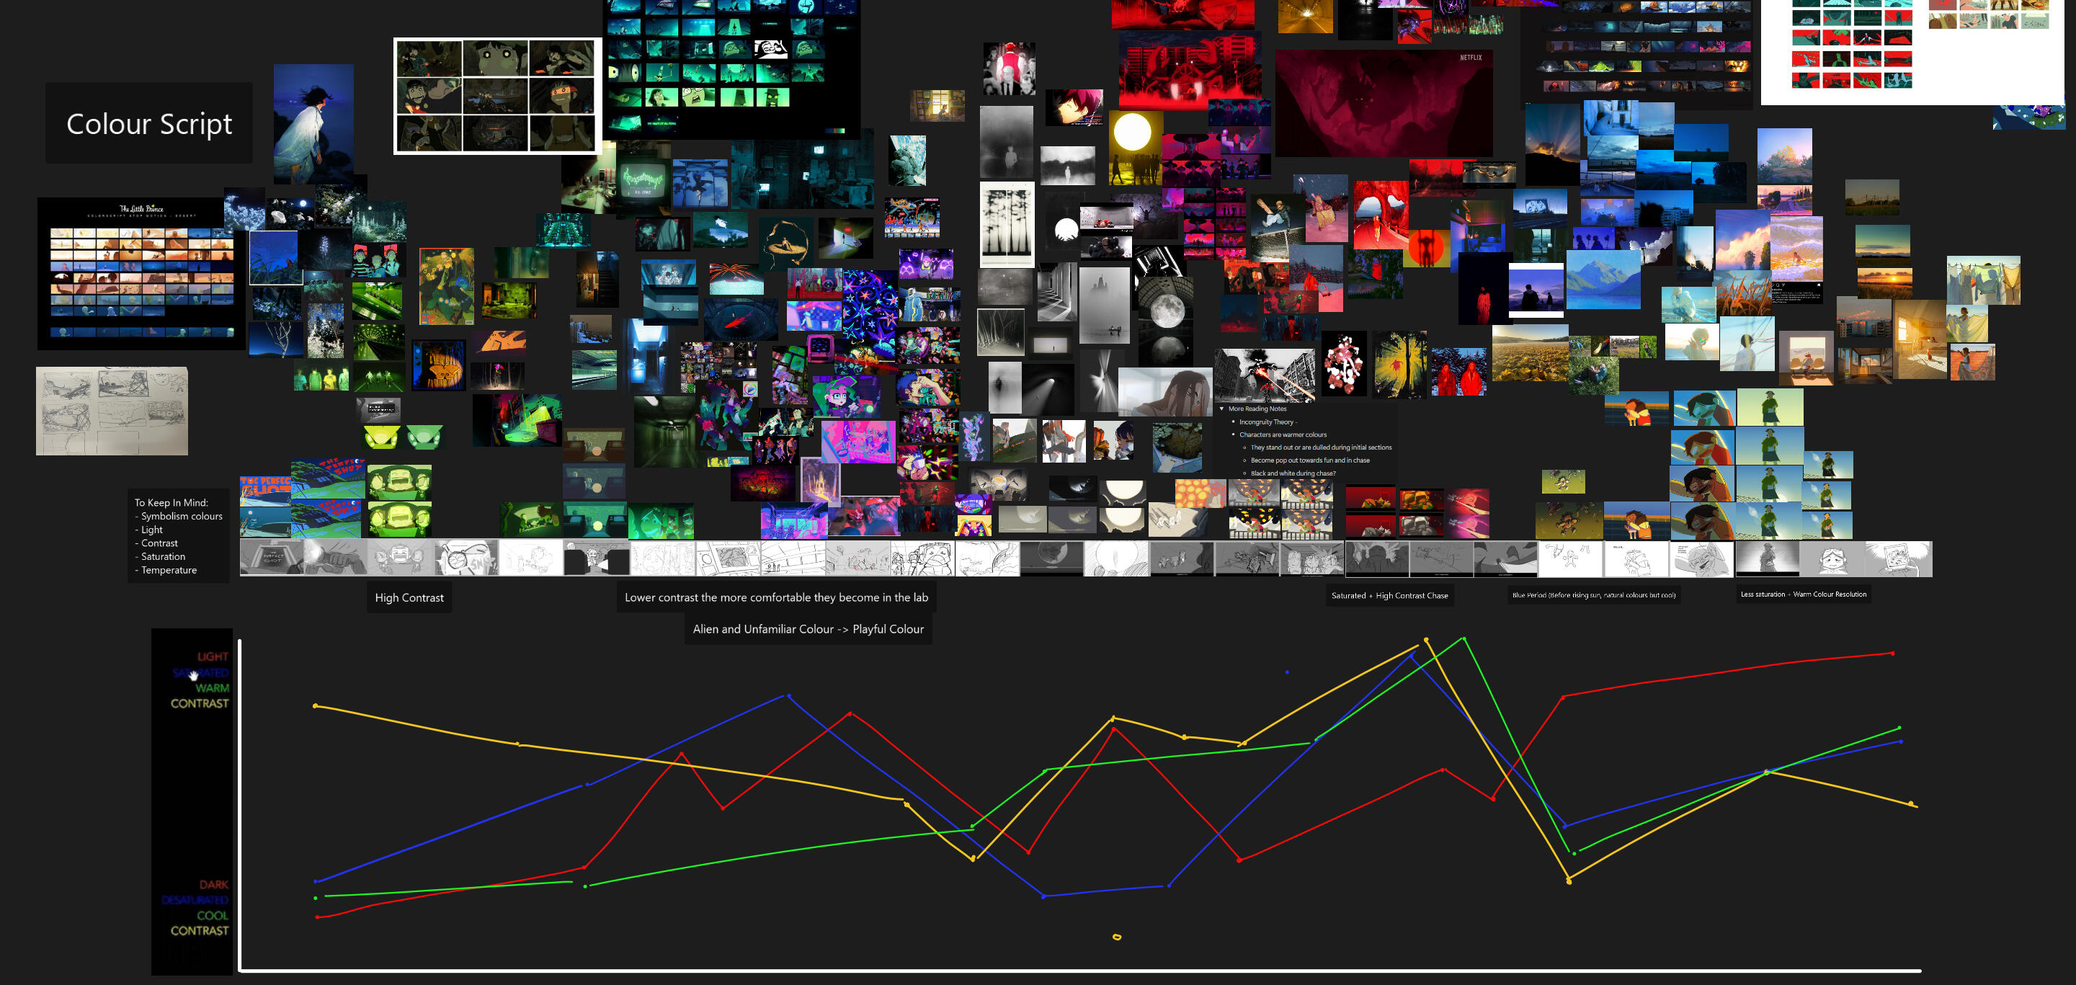Click the Incongruity Theory bullet text

tap(1266, 422)
